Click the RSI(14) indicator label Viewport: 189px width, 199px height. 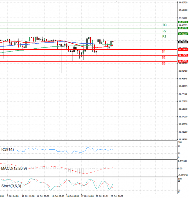click(7, 149)
